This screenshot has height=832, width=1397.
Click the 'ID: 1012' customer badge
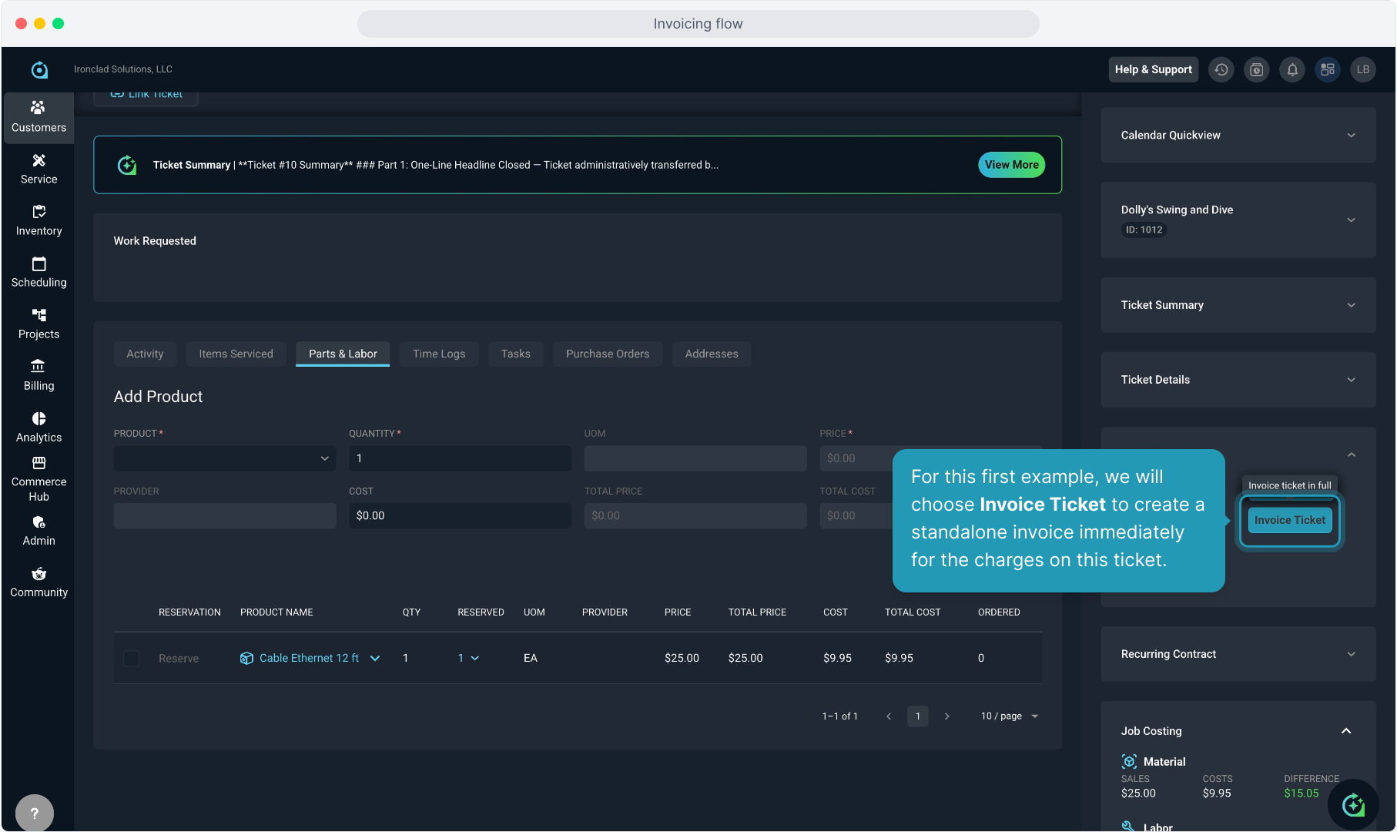click(x=1144, y=230)
